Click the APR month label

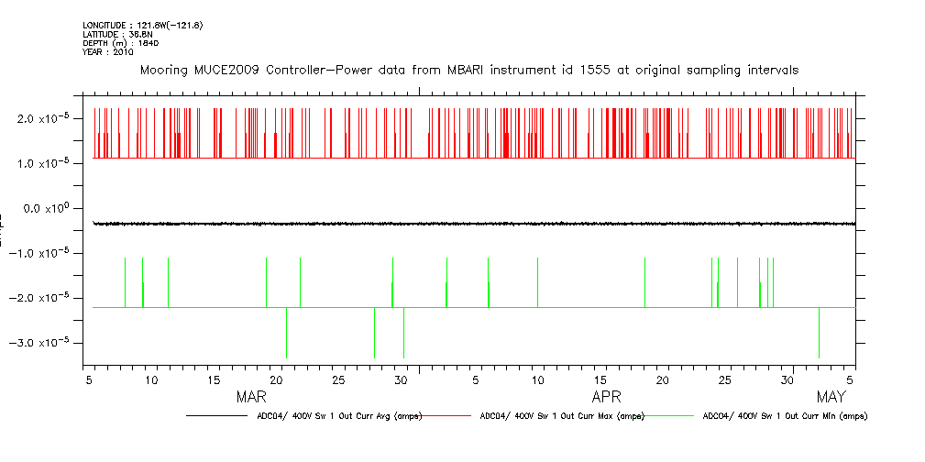pos(606,397)
